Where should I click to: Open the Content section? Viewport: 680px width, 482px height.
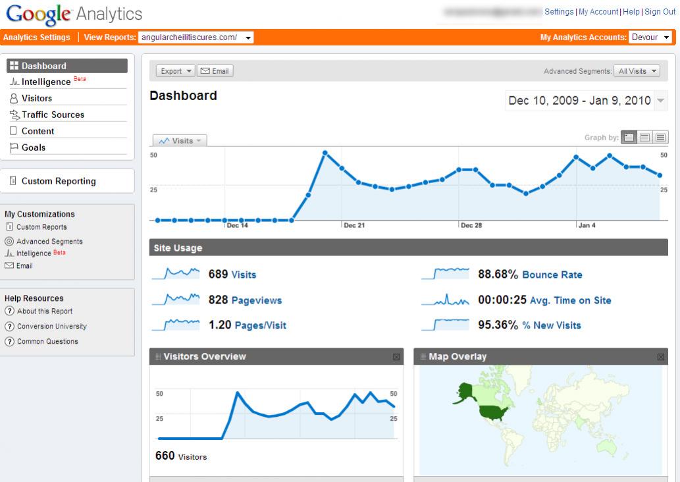(38, 131)
